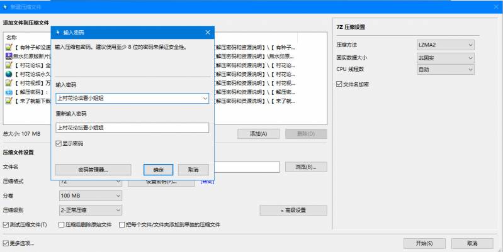
Task: Close the 输入密码 dialog with X
Action: click(208, 32)
